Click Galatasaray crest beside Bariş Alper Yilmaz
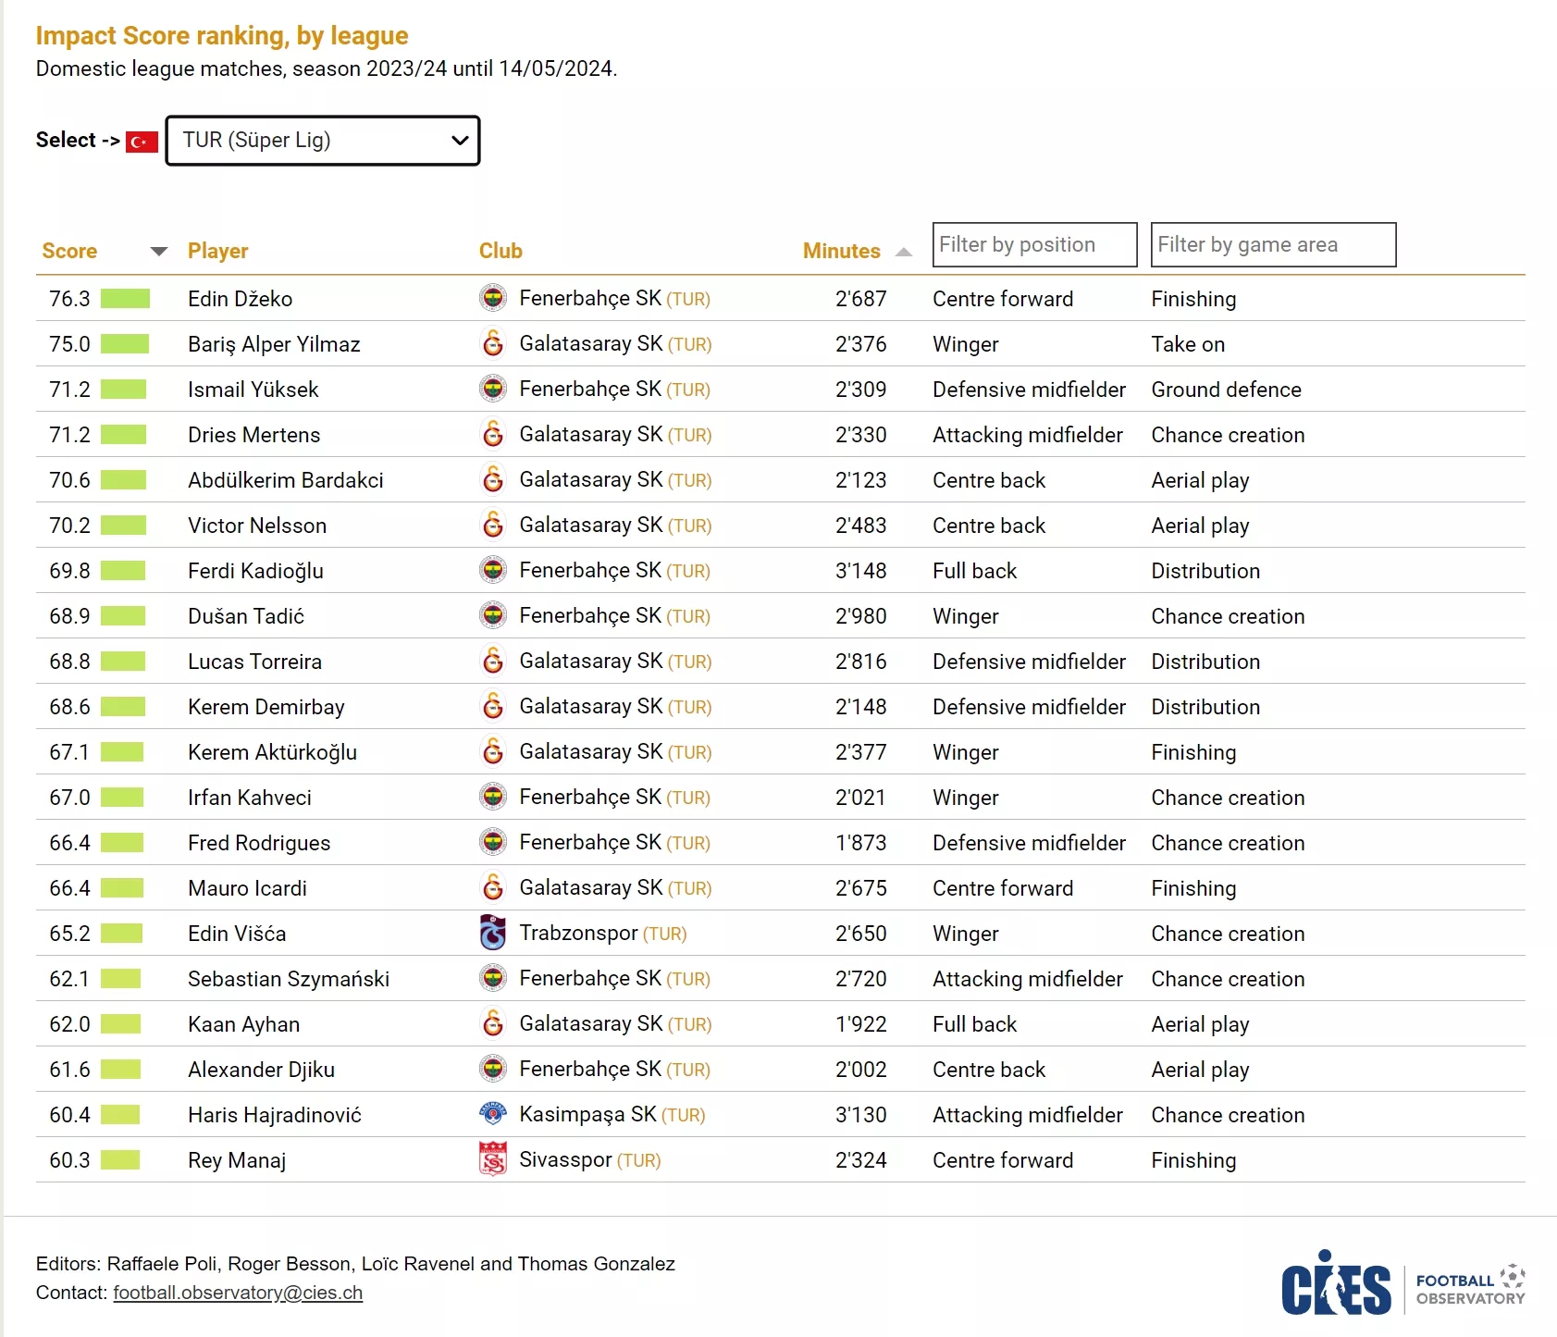This screenshot has width=1557, height=1337. pos(493,343)
